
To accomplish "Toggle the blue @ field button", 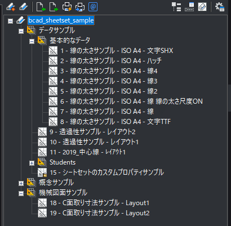I will pos(93,7).
